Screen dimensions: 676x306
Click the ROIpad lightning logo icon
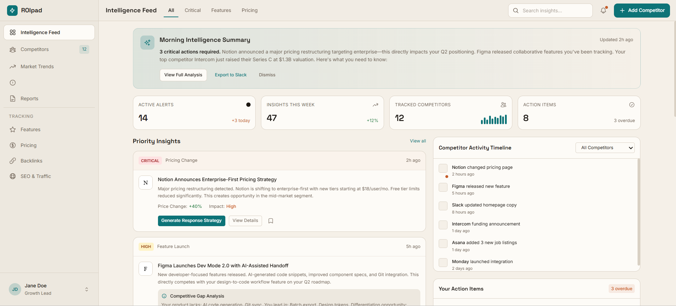tap(12, 11)
